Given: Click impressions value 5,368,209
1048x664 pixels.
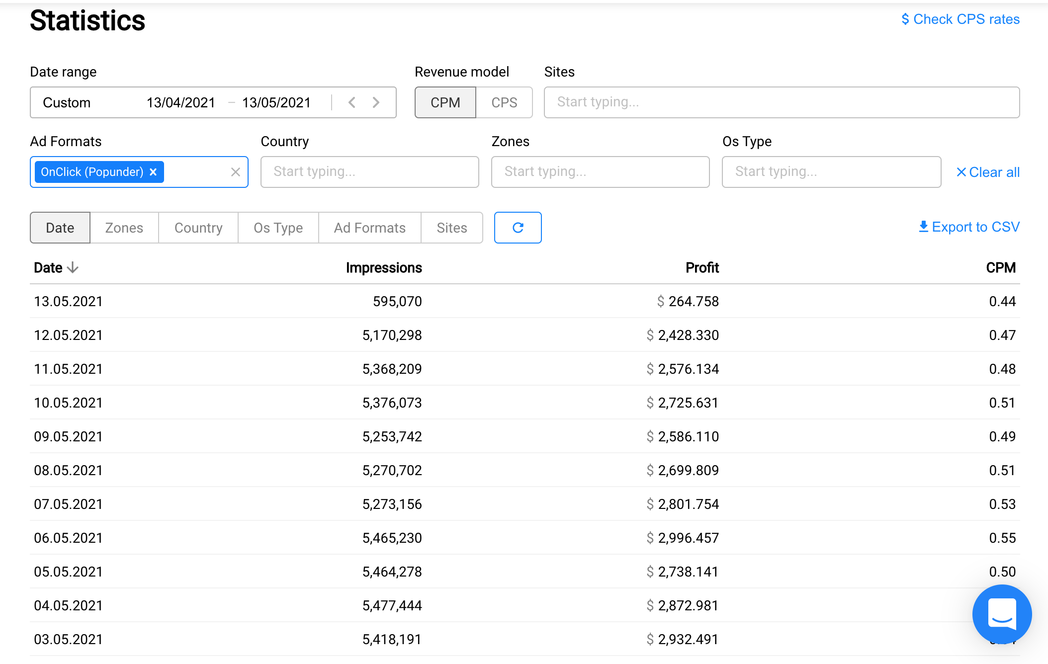Looking at the screenshot, I should [392, 369].
